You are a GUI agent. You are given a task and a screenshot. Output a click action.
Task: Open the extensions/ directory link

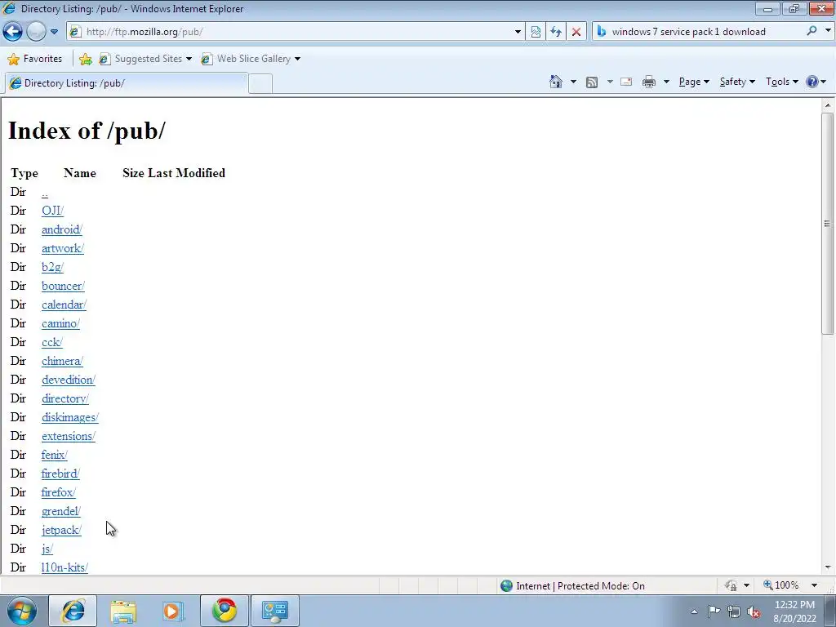tap(69, 436)
